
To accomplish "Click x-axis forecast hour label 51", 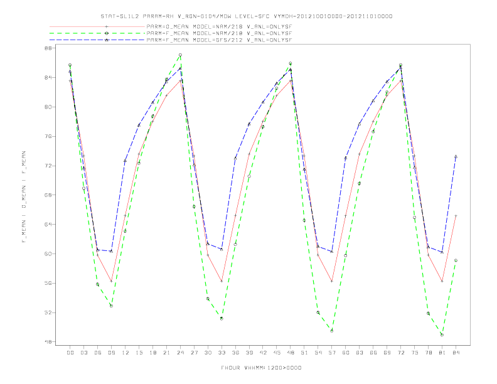I will pos(304,353).
